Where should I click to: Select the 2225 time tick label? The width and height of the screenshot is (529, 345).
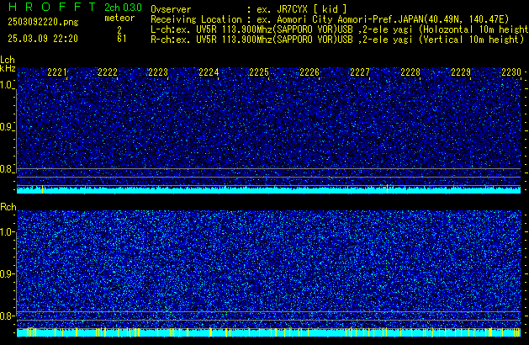(259, 72)
